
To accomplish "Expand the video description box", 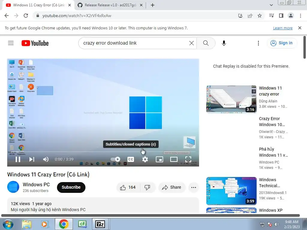I will tap(103, 205).
